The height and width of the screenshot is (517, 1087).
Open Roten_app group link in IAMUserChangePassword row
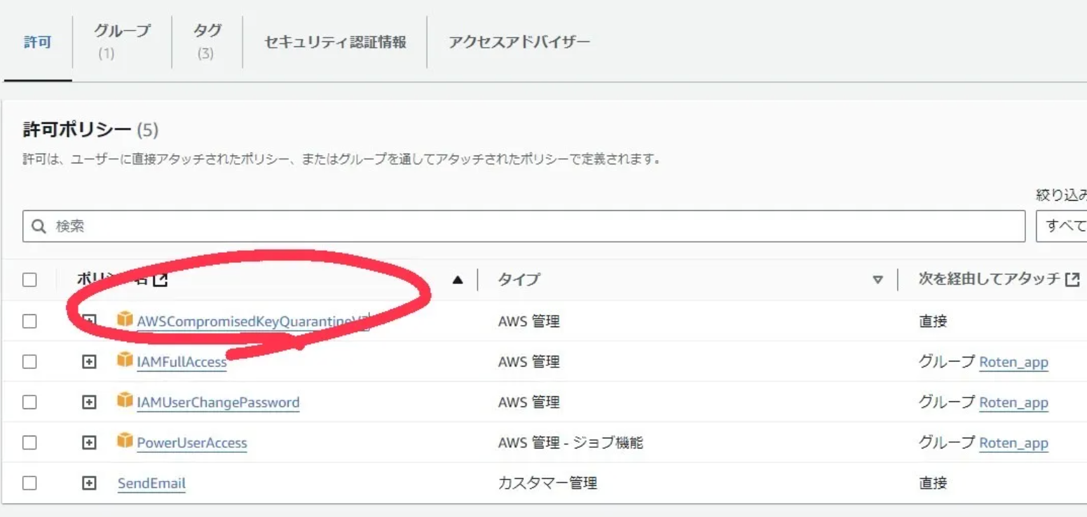coord(1013,403)
